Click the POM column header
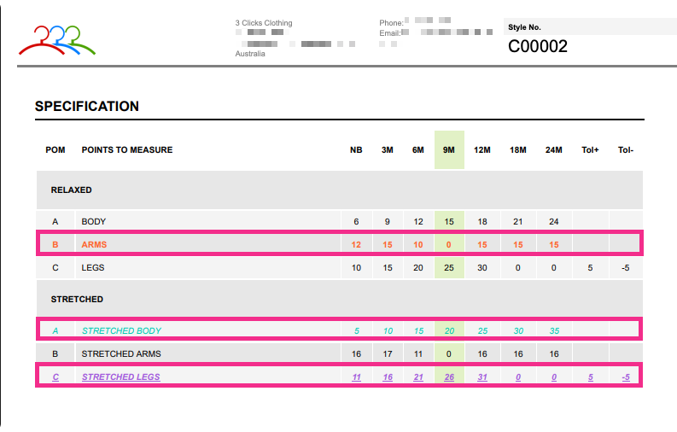Screen dimensions: 677x432 (55, 150)
